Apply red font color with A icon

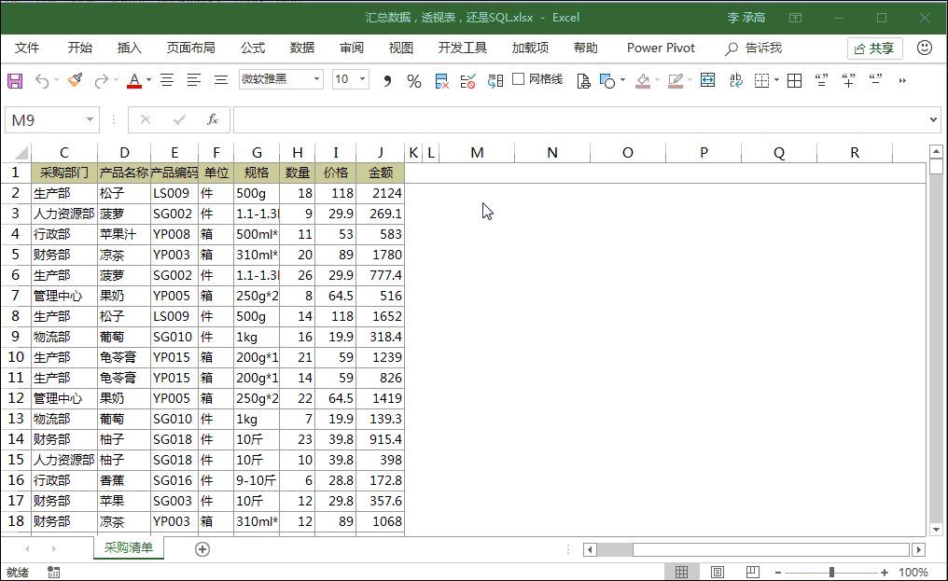point(134,80)
